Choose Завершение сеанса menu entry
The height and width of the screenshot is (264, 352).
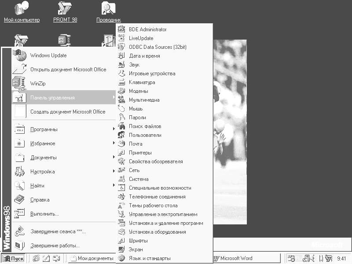63,231
